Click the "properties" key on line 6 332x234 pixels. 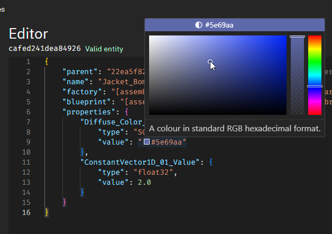click(x=89, y=112)
